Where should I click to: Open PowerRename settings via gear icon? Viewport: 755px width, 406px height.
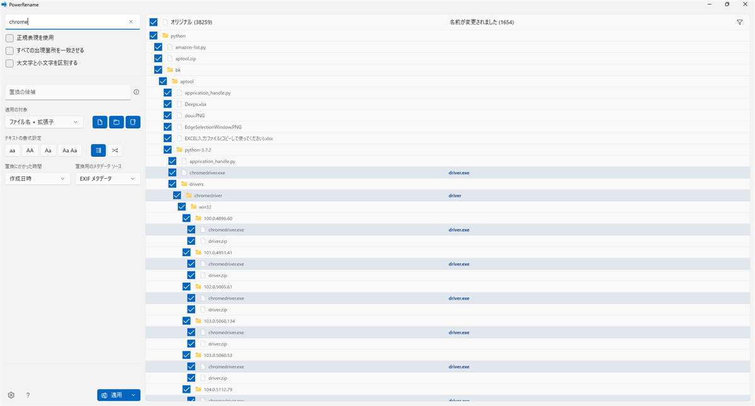pyautogui.click(x=11, y=395)
